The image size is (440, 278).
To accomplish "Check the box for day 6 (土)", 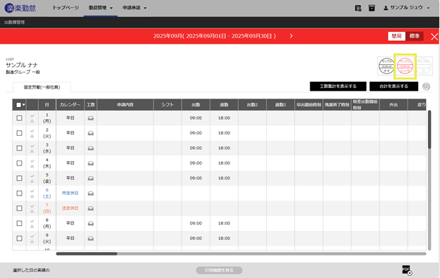I will (19, 194).
